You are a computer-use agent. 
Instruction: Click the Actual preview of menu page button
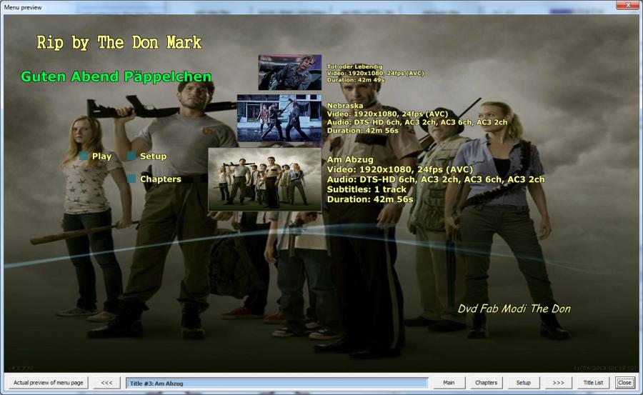tap(49, 383)
